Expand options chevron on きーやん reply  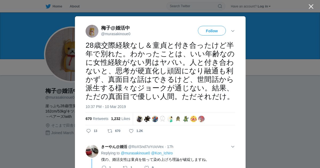tap(233, 147)
